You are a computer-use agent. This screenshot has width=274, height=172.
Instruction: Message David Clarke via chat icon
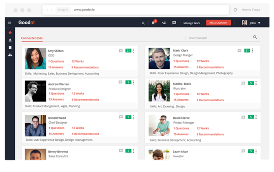[243, 118]
